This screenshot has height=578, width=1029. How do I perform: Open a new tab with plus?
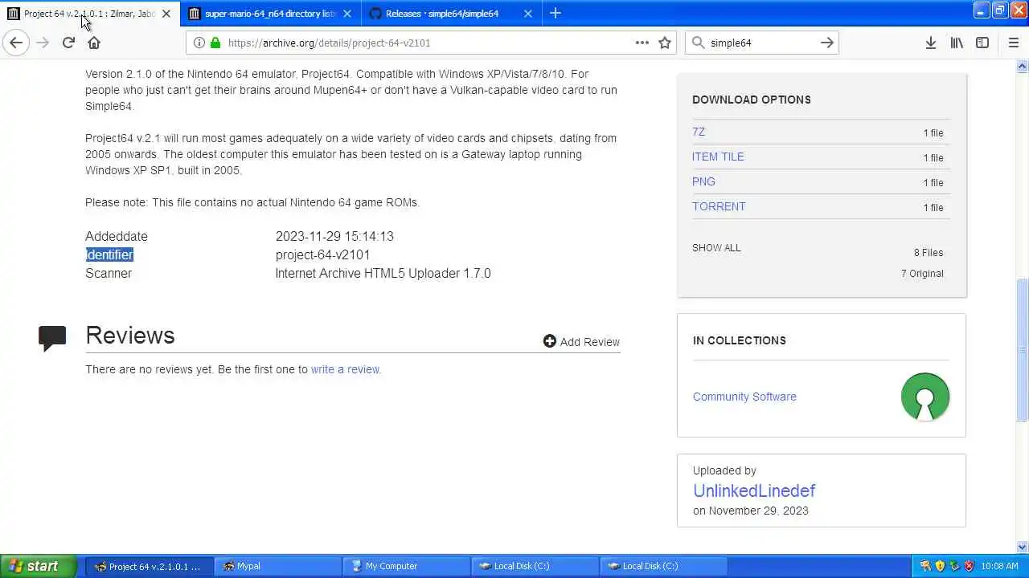(x=555, y=13)
